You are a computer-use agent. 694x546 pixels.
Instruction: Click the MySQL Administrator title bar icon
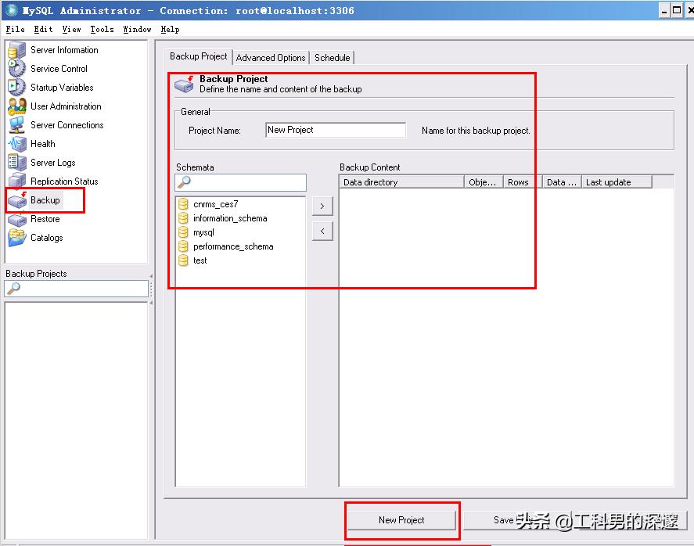(12, 9)
